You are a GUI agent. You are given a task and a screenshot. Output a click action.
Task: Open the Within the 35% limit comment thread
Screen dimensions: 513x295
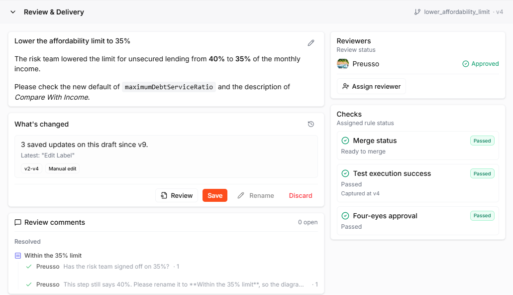[x=53, y=256]
